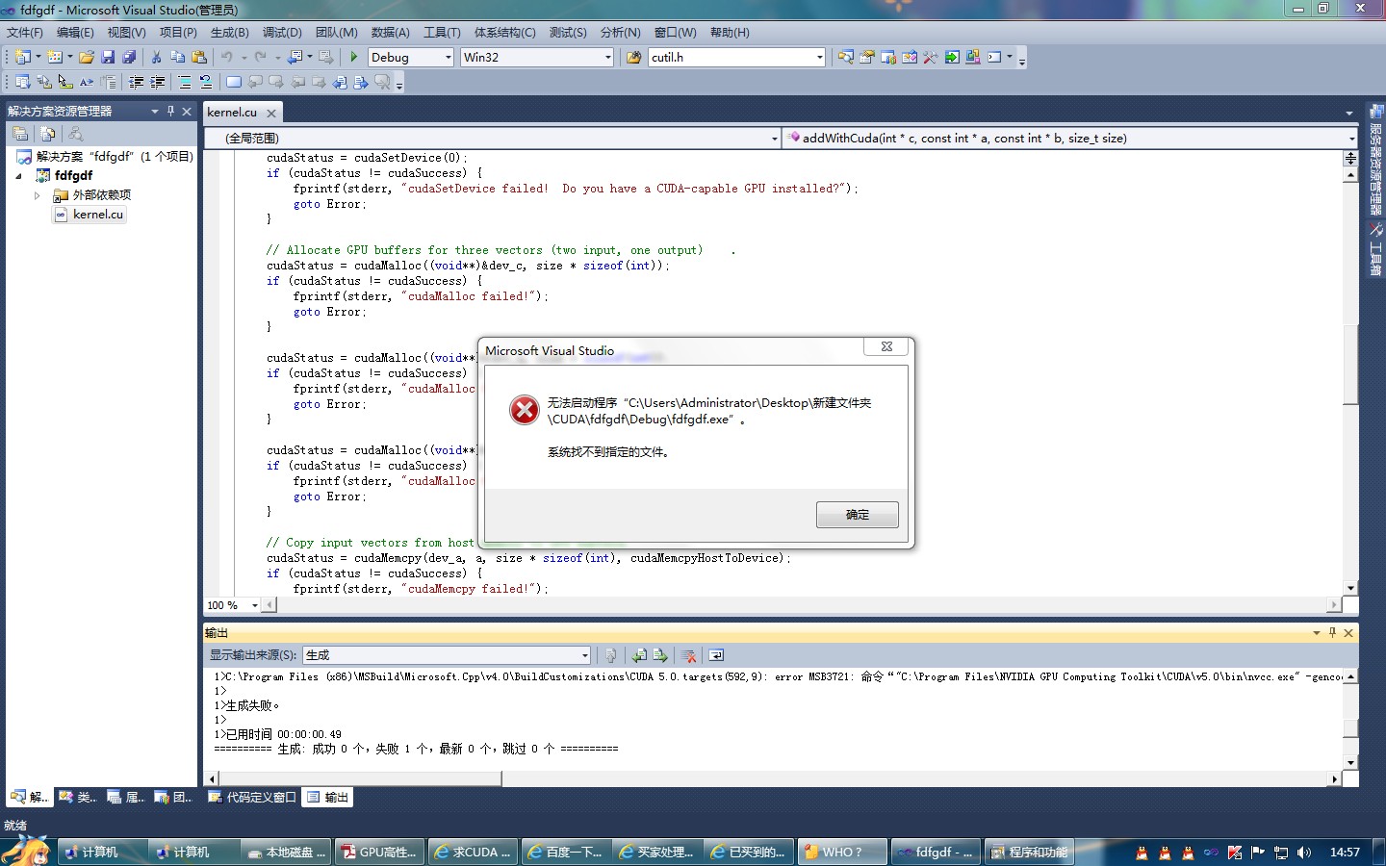Screen dimensions: 1386x866
Task: Click the Open File folder icon
Action: [87, 58]
